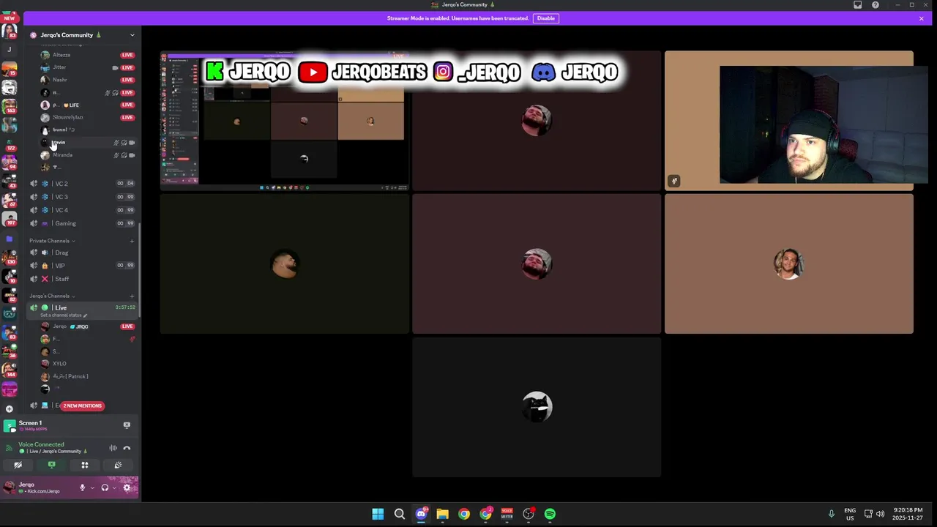
Task: Focus the black cat avatar tile
Action: (537, 407)
